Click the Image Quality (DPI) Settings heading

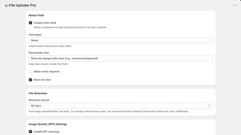coord(48,124)
